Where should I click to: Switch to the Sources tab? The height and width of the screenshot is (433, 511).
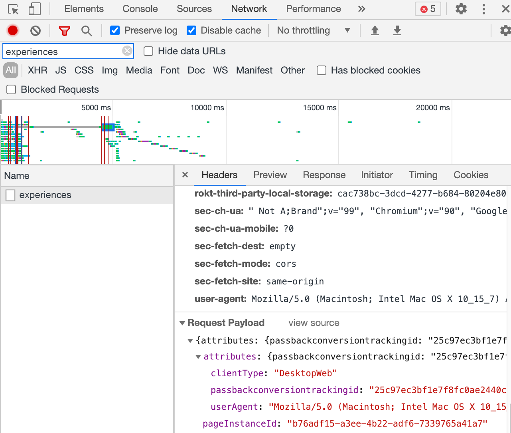[x=194, y=9]
